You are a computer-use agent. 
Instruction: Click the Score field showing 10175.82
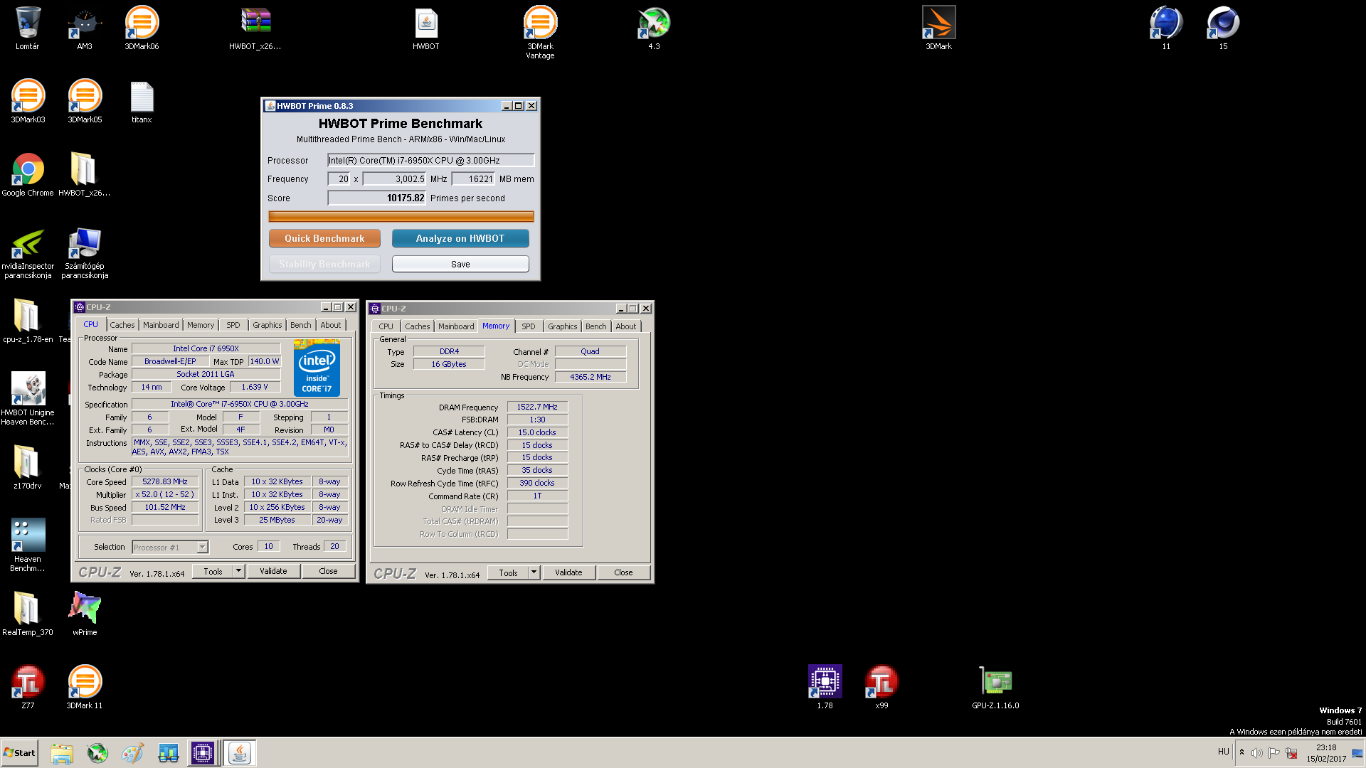(376, 198)
